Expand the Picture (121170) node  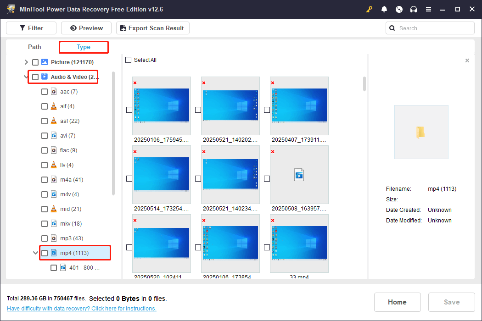point(26,62)
